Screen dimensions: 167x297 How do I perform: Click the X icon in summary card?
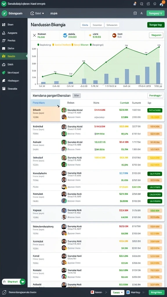[34, 35]
